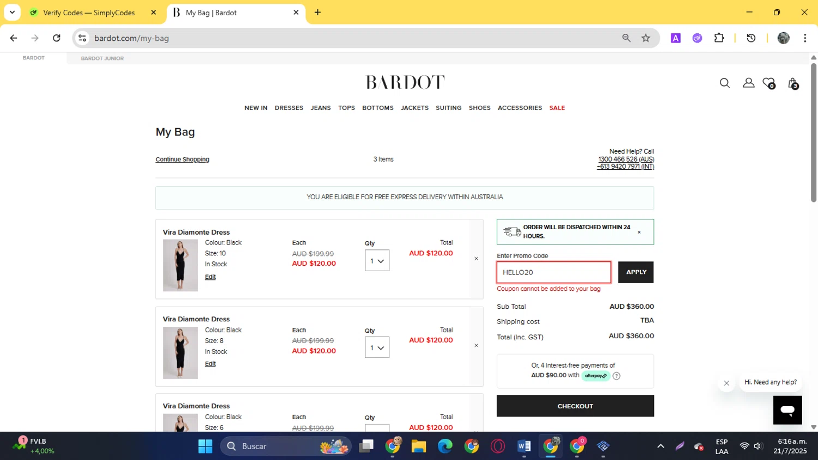Edit the Size 8 Vira Diamonte Dress

point(210,364)
